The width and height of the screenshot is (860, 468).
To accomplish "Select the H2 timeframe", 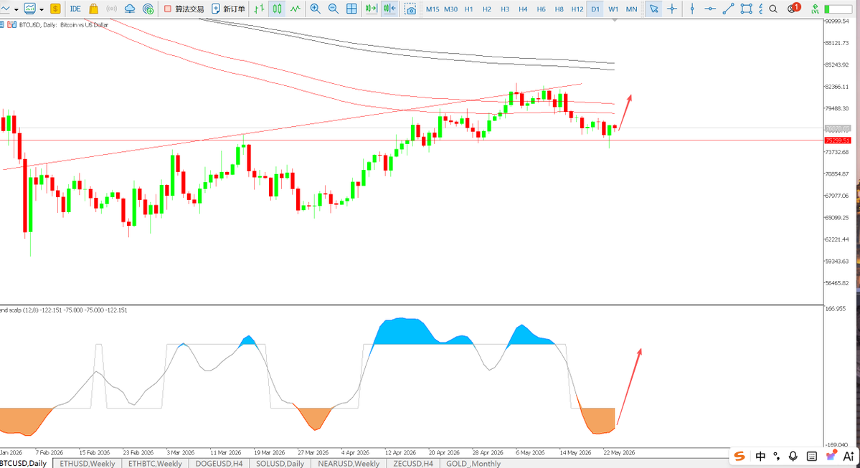I will click(487, 9).
